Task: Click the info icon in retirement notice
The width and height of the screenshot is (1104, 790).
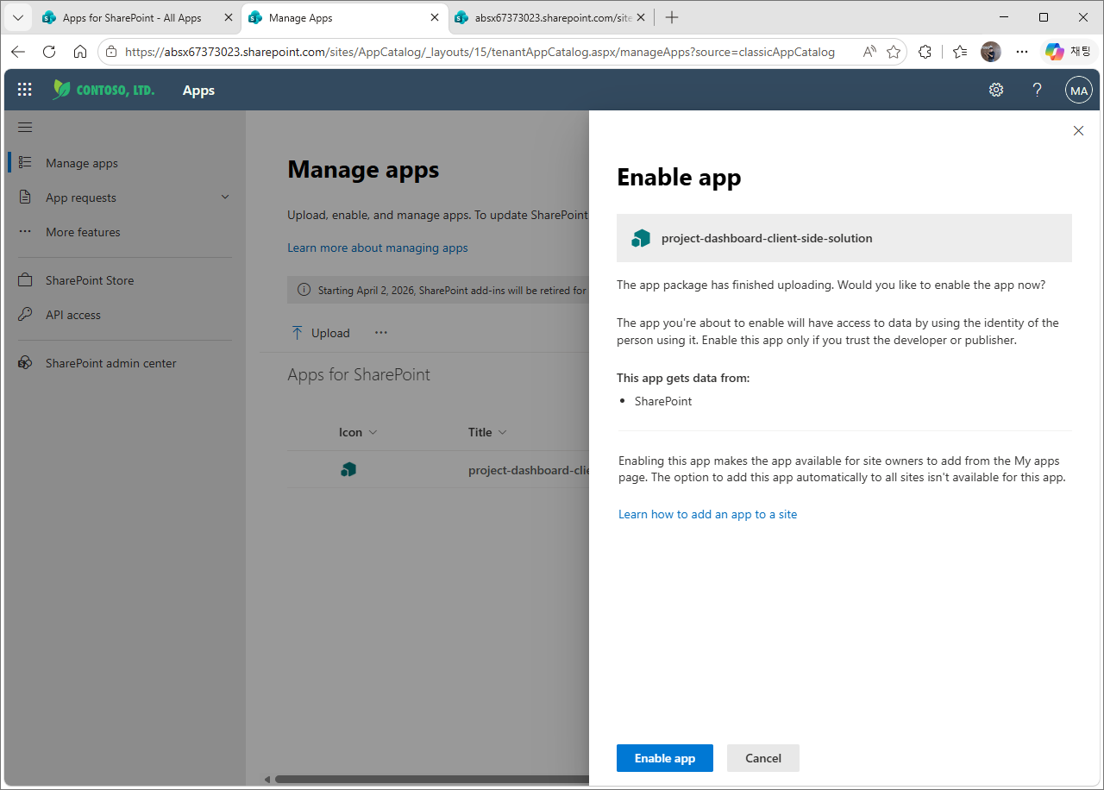Action: [304, 290]
